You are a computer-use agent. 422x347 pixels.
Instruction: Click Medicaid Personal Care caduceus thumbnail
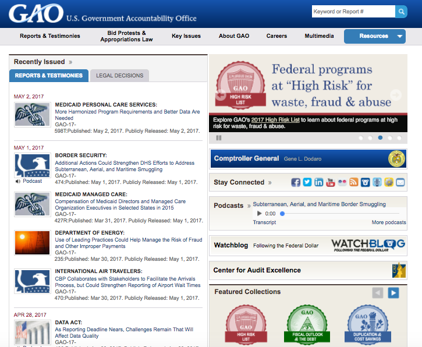coord(32,115)
